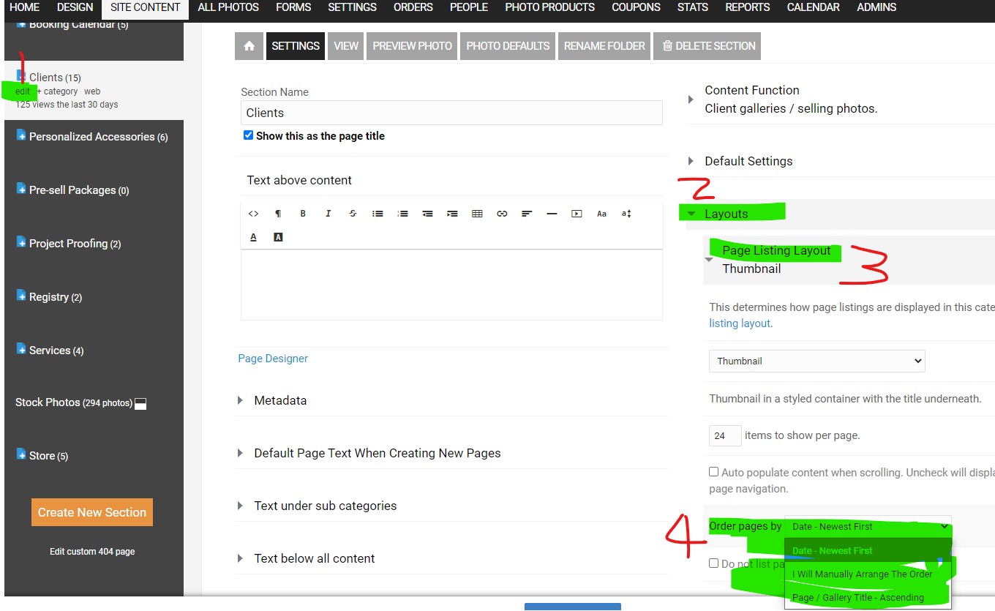The width and height of the screenshot is (995, 611).
Task: Go to home icon button
Action: [249, 46]
